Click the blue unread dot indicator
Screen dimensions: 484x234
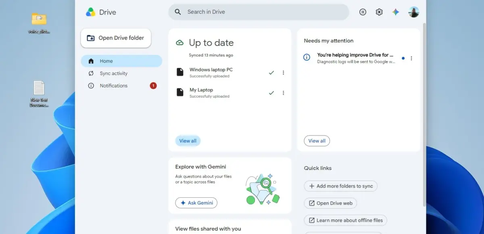point(403,58)
